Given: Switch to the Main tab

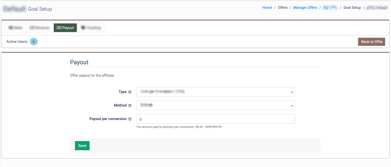Looking at the screenshot, I should pyautogui.click(x=15, y=28).
